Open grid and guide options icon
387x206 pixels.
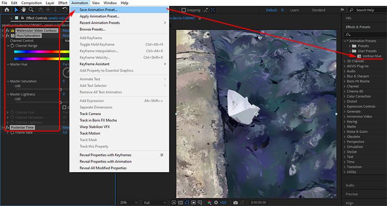coord(200,203)
